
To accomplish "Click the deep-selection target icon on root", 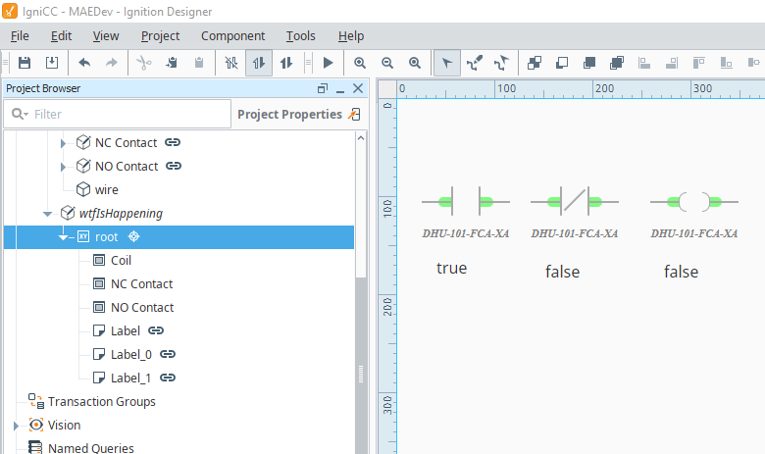I will coord(133,236).
